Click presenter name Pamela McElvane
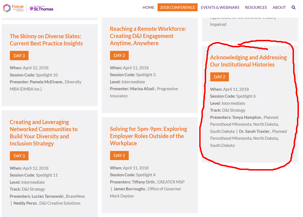The height and width of the screenshot is (217, 303). coord(46,82)
